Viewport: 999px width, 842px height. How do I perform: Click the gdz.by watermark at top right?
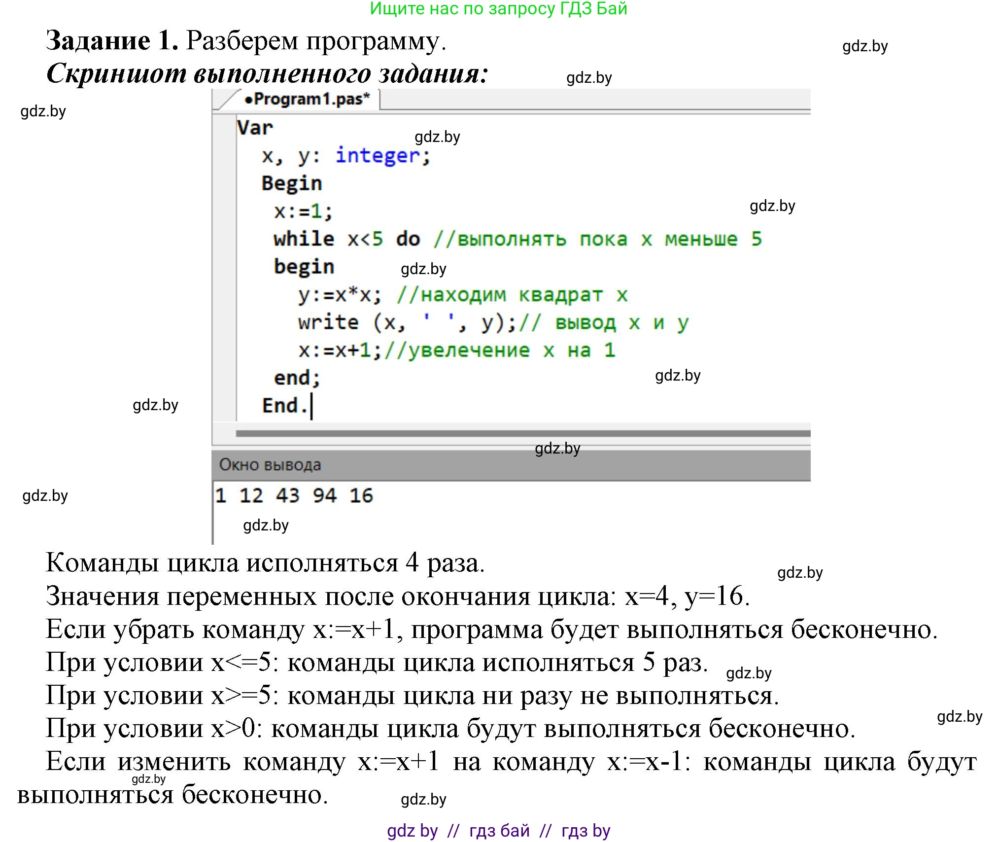865,46
